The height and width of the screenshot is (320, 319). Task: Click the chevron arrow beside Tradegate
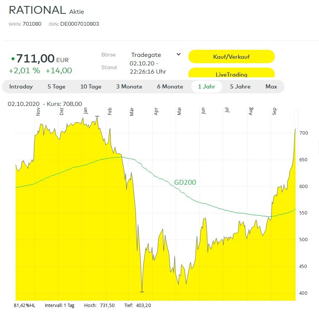(x=178, y=54)
